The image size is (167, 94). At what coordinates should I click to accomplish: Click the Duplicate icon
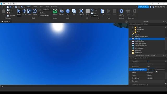click(8, 16)
